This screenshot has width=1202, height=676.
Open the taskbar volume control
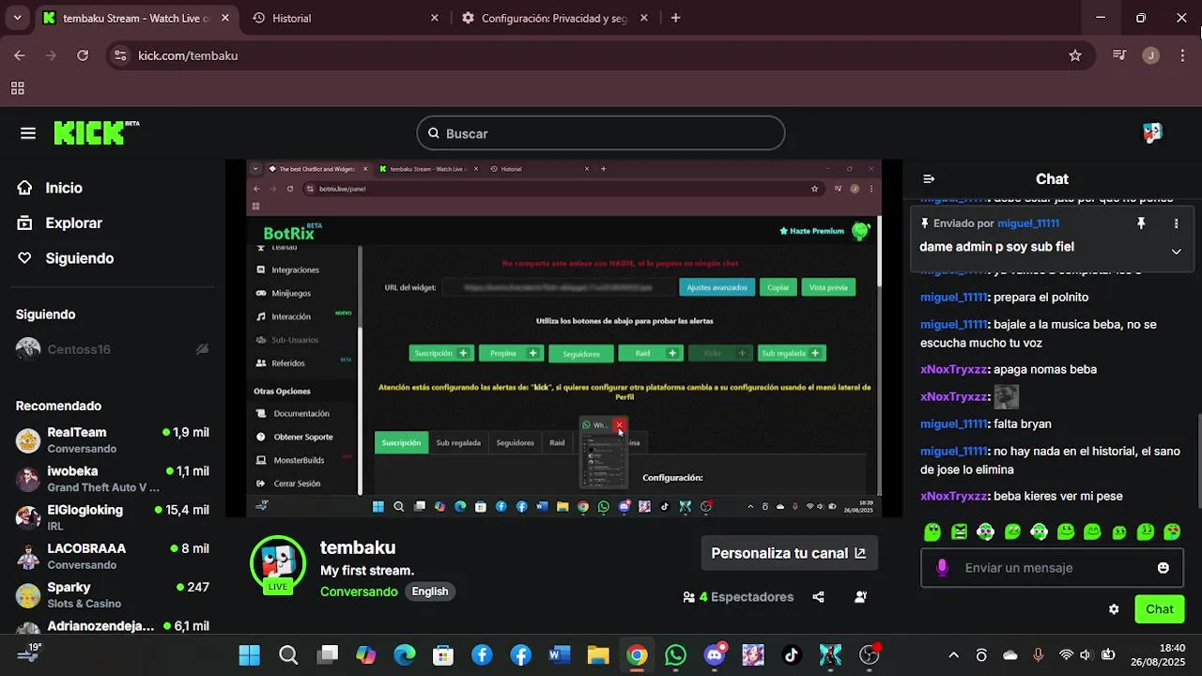tap(1086, 655)
